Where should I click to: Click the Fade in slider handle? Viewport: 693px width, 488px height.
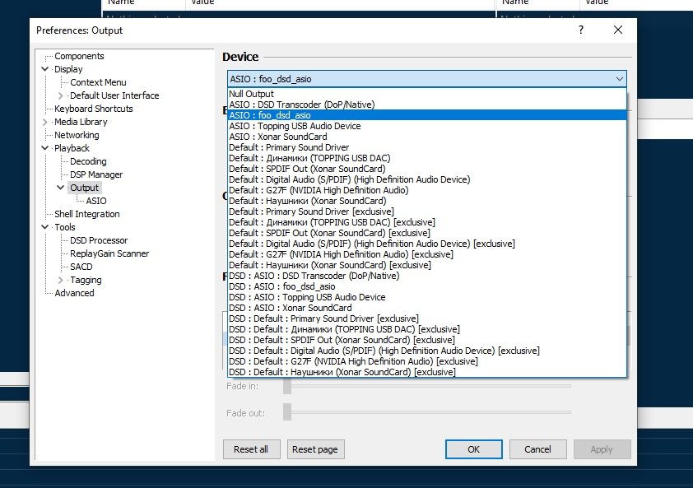coord(287,386)
